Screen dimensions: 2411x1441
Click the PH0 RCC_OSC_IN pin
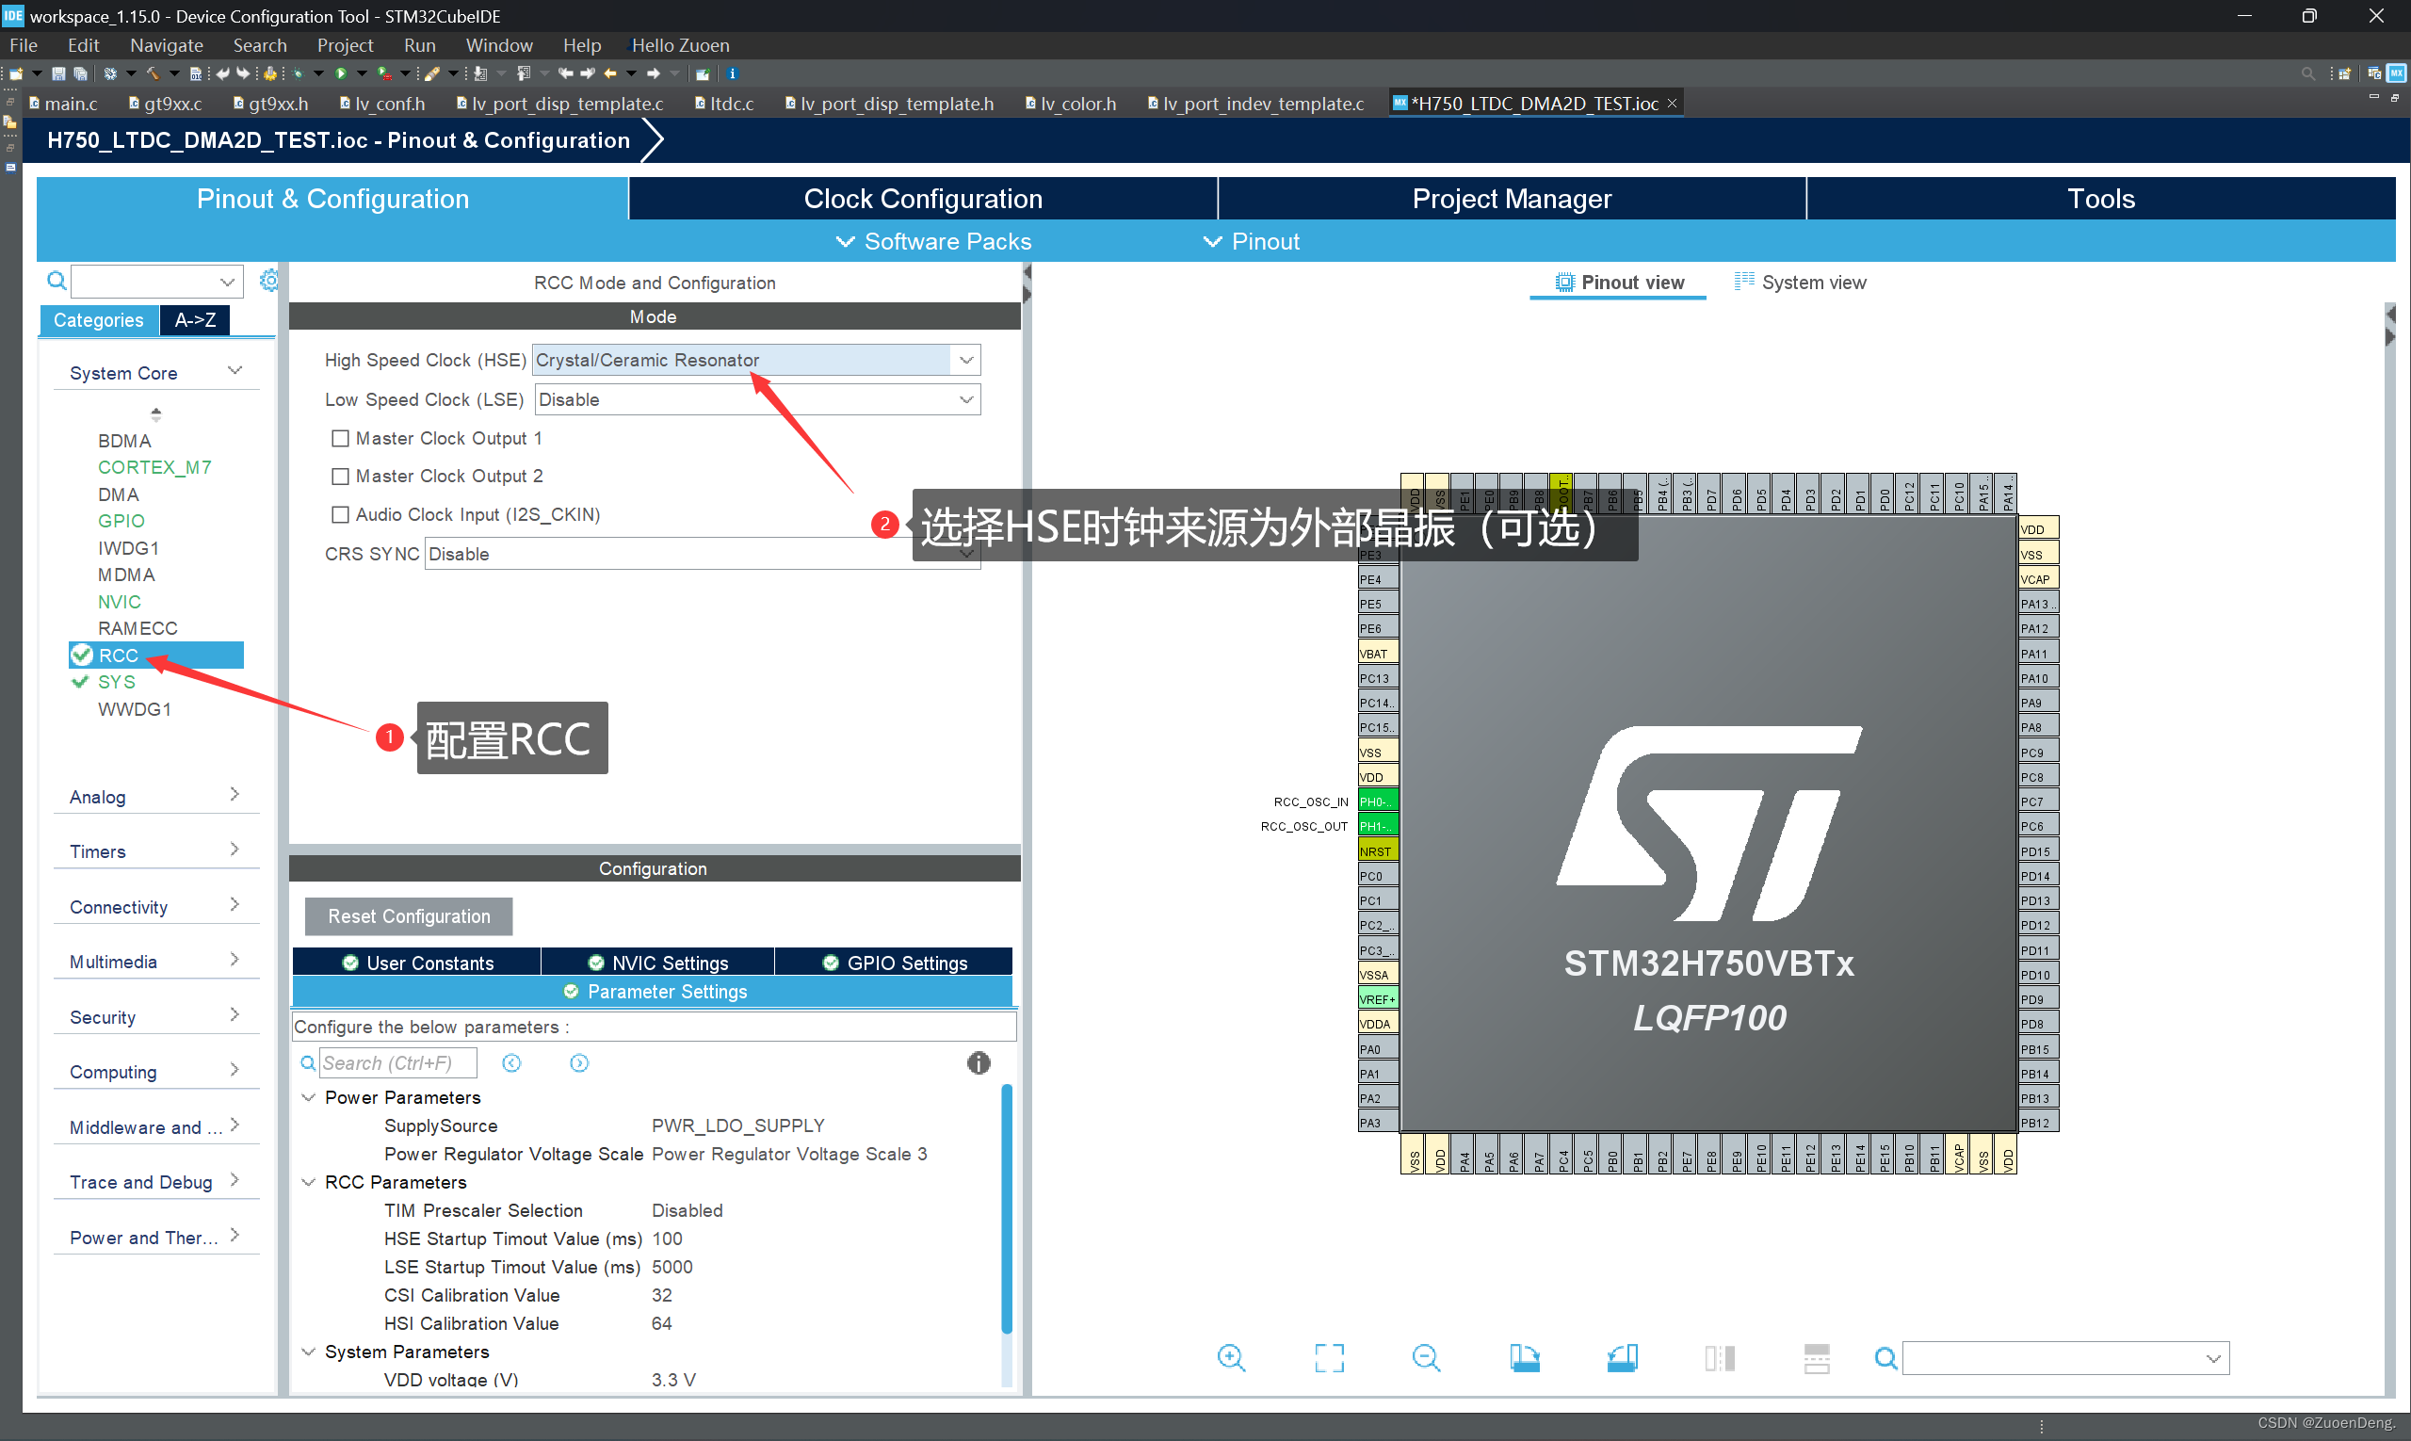(1377, 801)
